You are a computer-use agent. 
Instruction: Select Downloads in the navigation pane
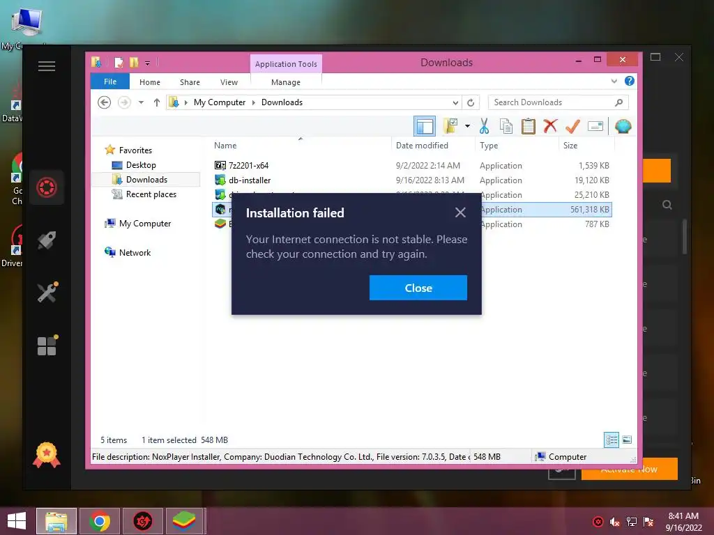click(x=146, y=180)
